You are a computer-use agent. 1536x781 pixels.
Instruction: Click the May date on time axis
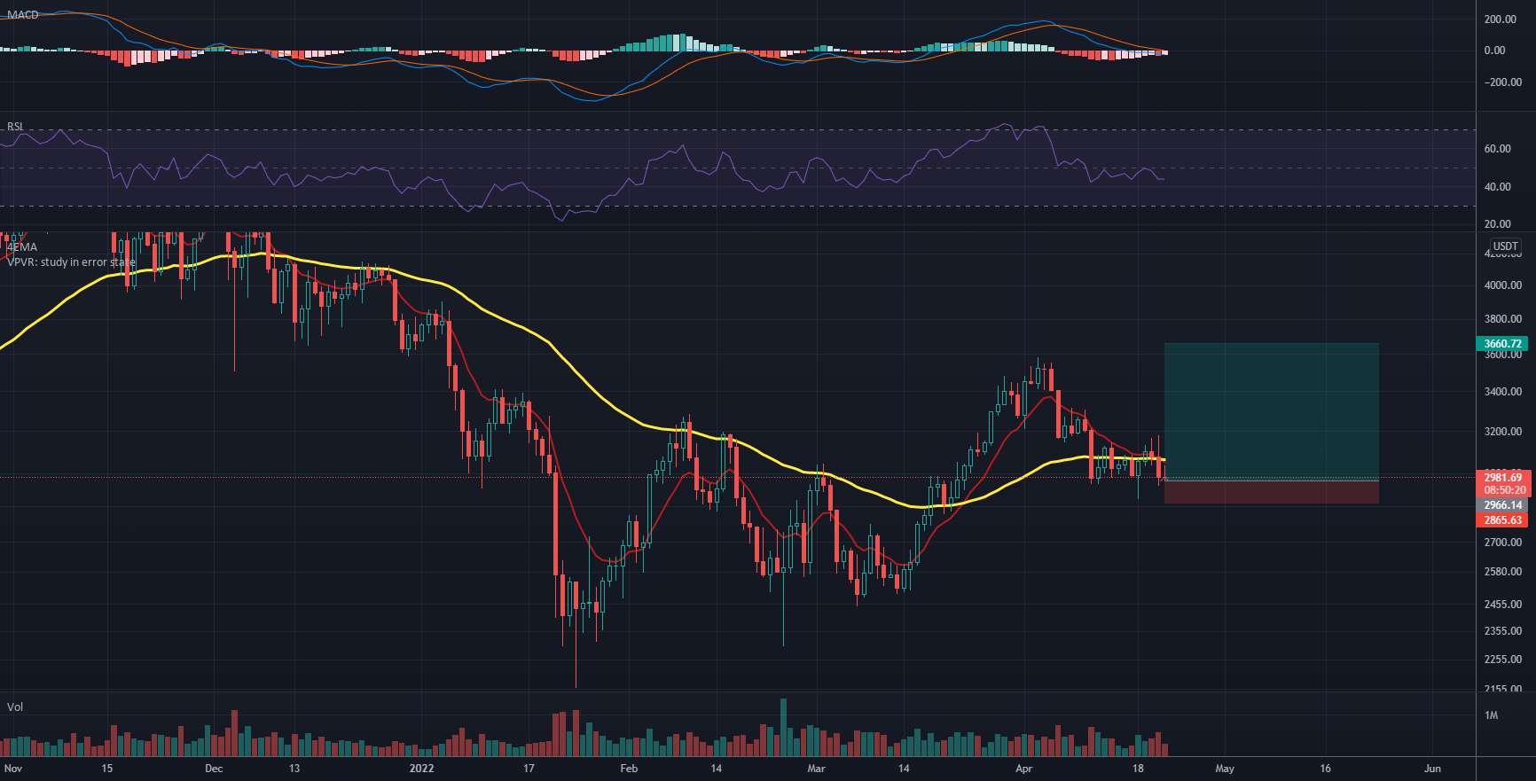click(x=1225, y=769)
